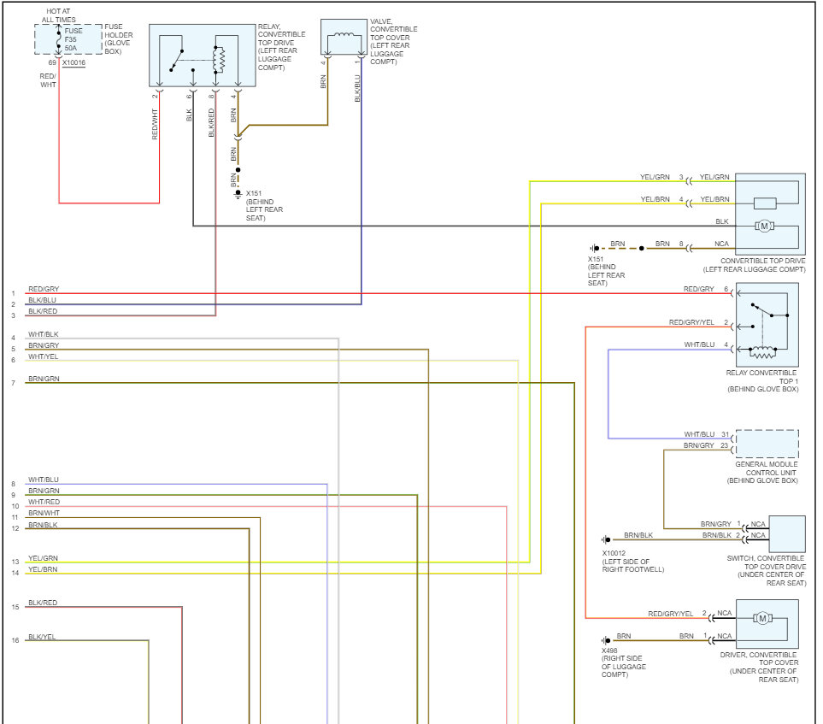The width and height of the screenshot is (823, 724).
Task: Select 'X151 (BEHIND LEFT REAR SEAT)' label under relay
Action: pyautogui.click(x=265, y=205)
